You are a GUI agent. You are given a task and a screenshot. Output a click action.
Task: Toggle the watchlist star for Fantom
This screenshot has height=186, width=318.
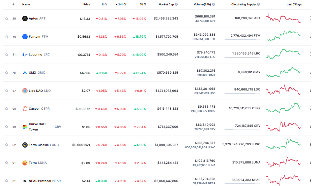pyautogui.click(x=6, y=37)
